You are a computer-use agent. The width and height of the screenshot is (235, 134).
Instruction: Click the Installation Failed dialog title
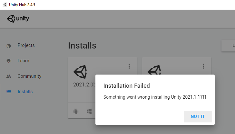coord(126,85)
